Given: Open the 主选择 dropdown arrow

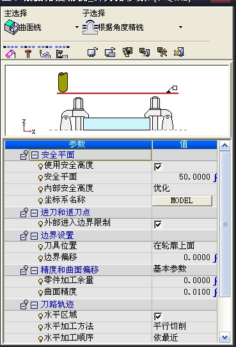Looking at the screenshot, I should pos(77,27).
